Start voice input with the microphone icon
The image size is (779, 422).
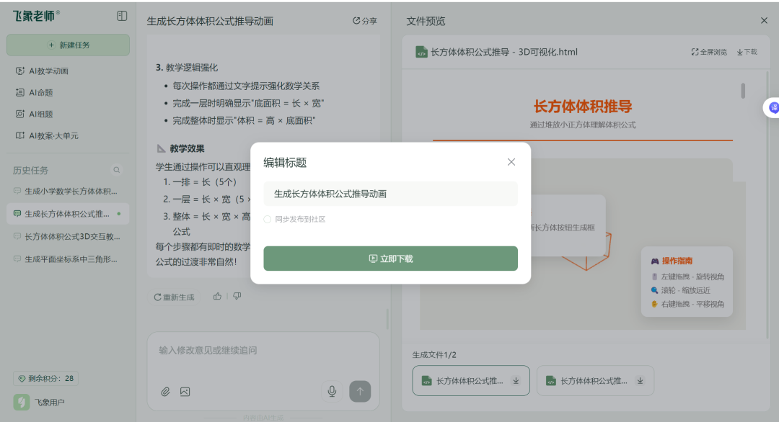(x=332, y=392)
